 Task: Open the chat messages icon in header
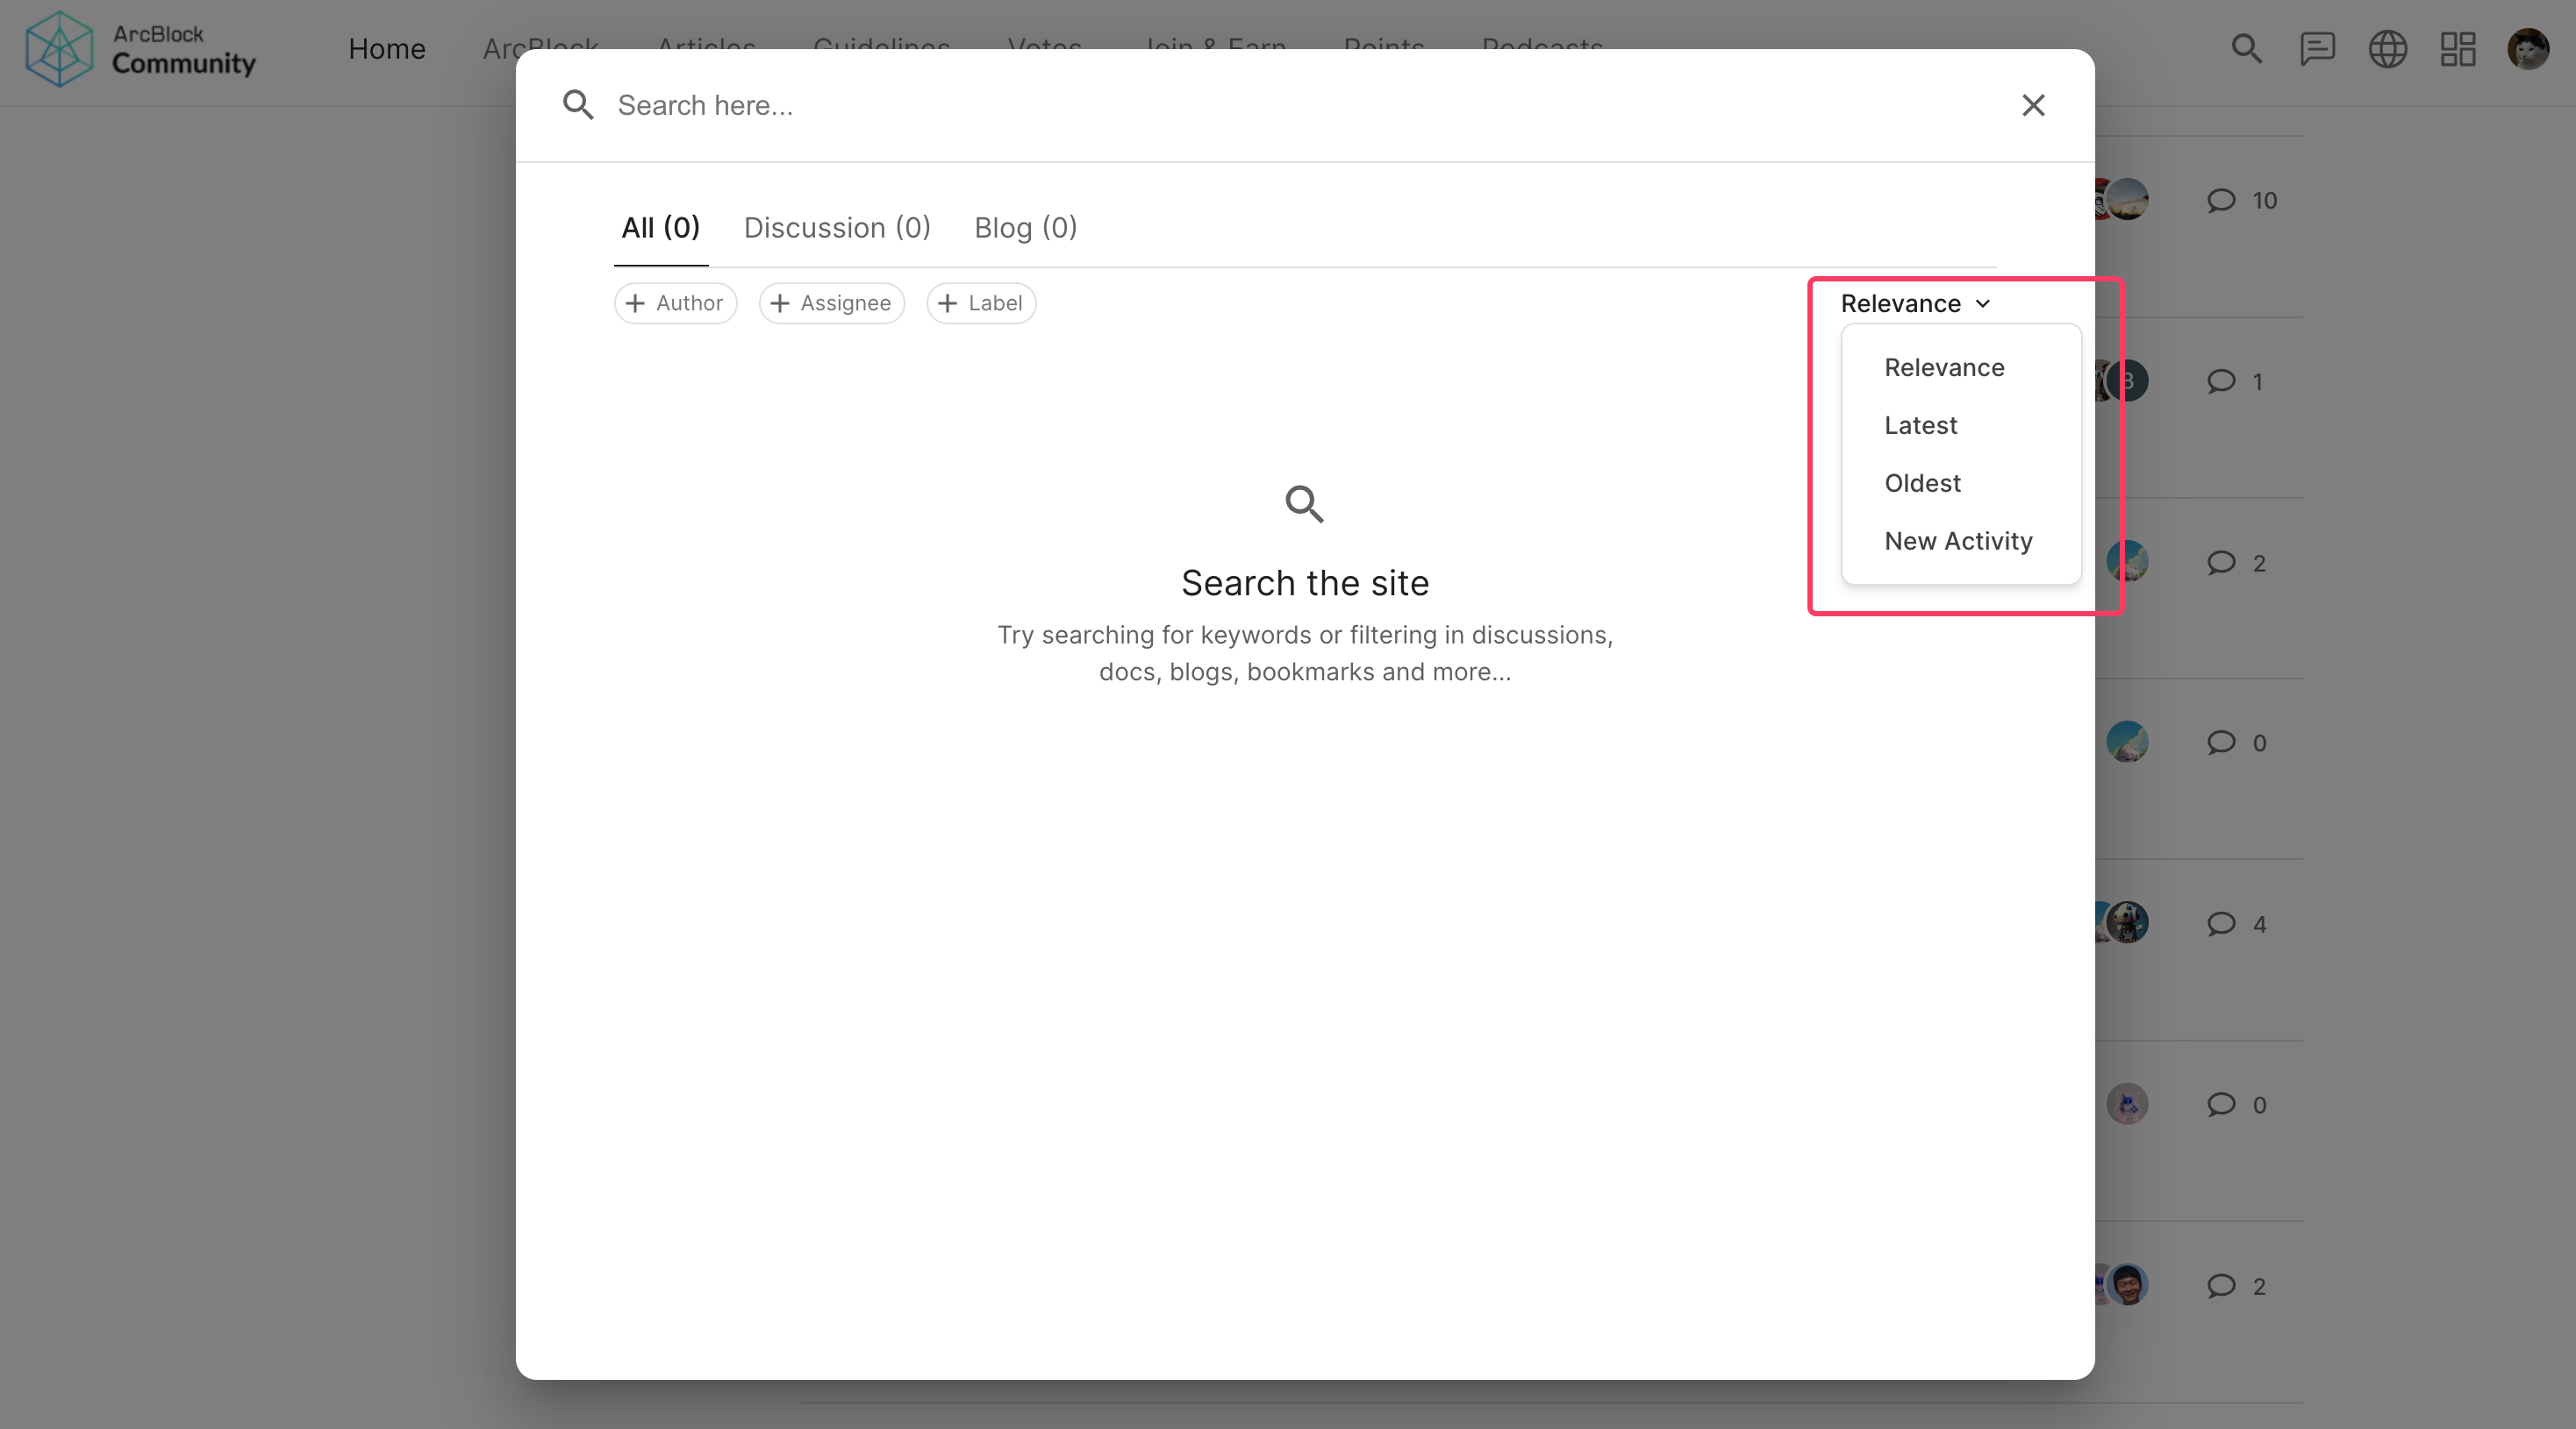coord(2317,49)
